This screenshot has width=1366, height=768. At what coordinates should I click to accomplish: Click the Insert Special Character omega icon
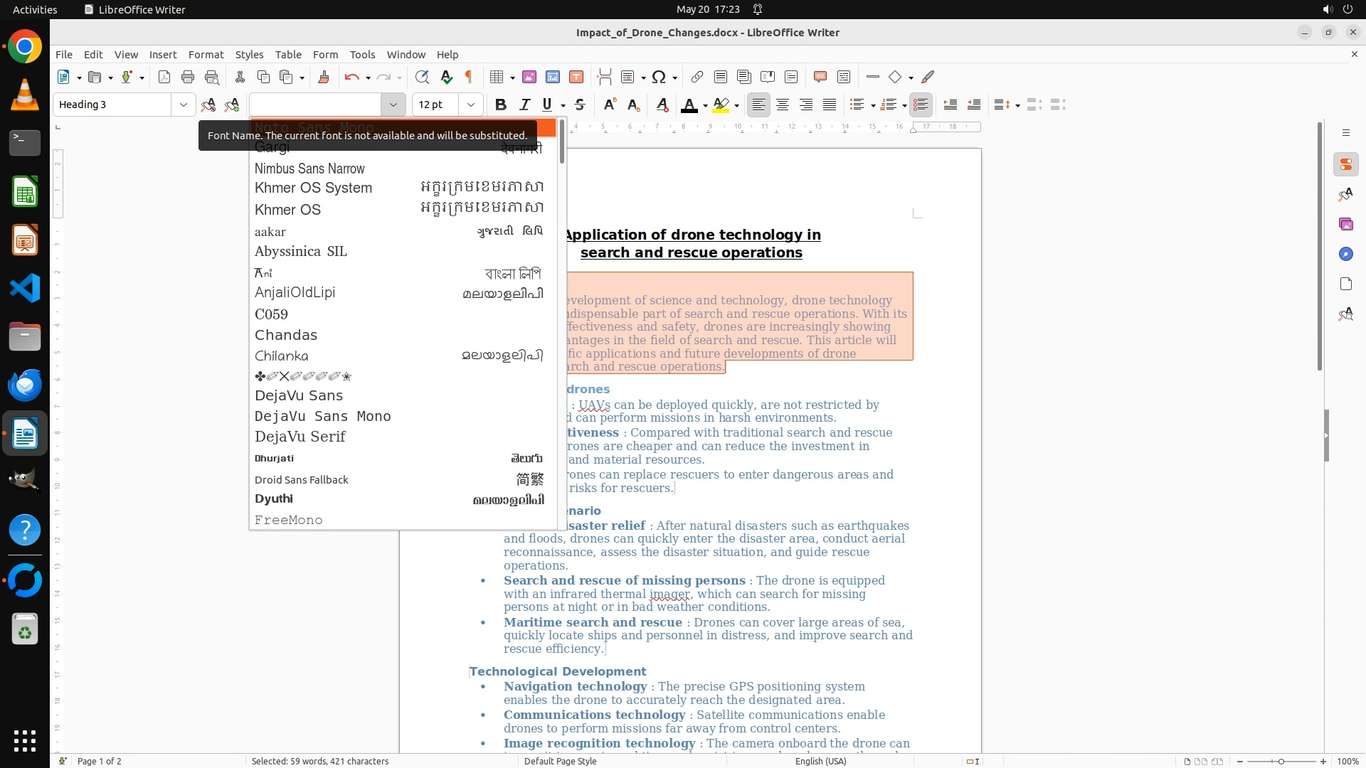coord(659,77)
